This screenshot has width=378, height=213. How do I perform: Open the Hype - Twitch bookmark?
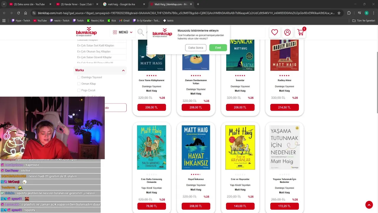(x=21, y=21)
